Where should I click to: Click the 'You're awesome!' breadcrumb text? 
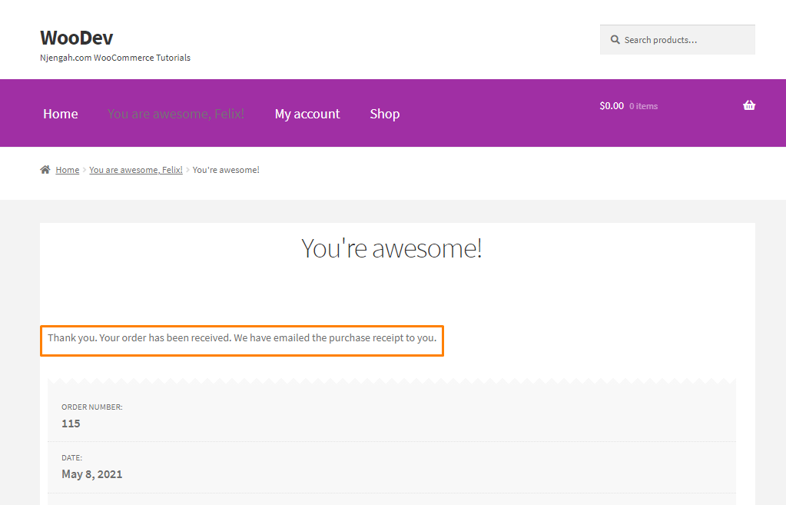point(226,170)
